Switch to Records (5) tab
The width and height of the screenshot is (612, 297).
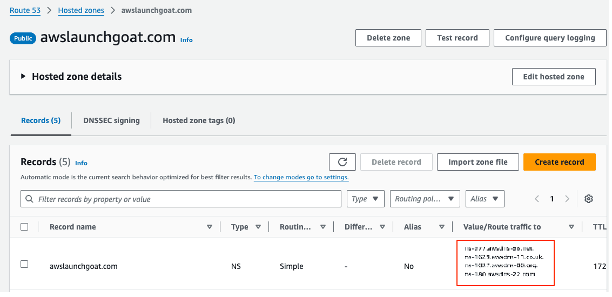click(x=41, y=120)
